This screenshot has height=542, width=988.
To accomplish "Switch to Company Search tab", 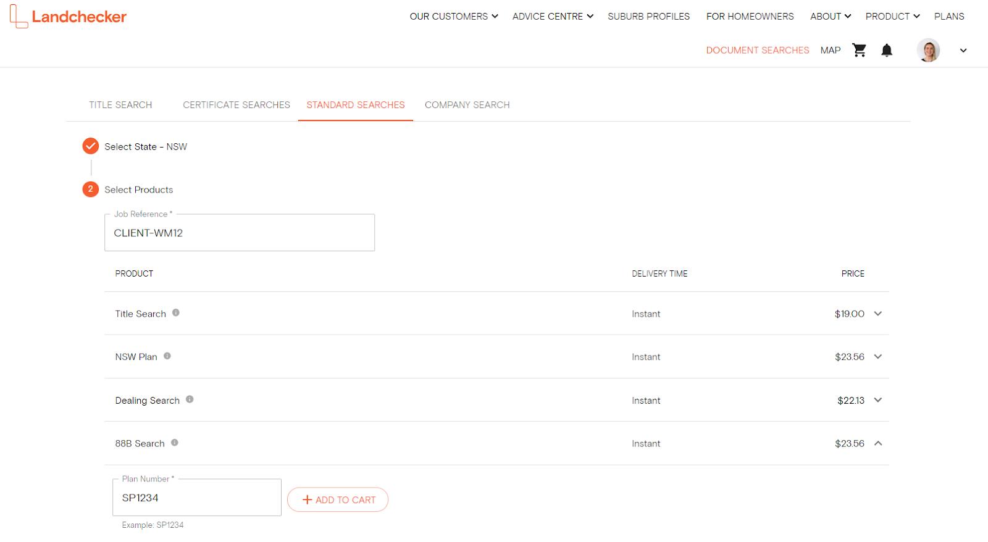I will 467,105.
